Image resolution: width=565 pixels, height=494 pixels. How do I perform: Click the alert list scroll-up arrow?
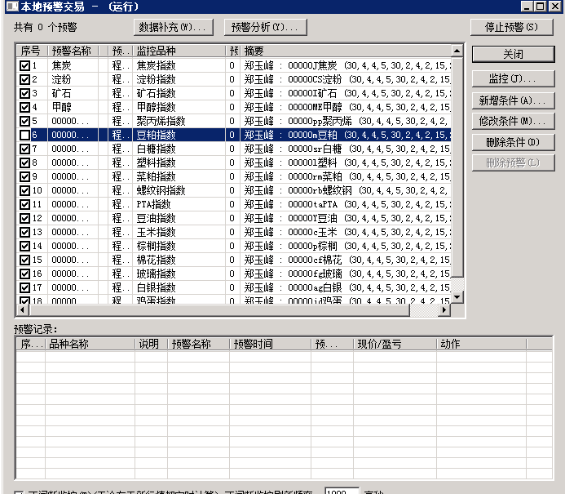click(x=457, y=51)
